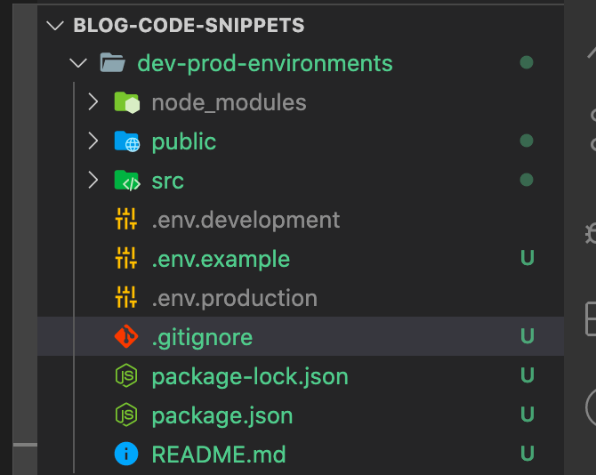Expand the public folder chevron

click(93, 141)
